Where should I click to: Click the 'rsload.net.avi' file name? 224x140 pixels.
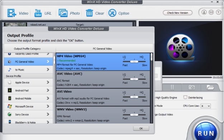(38, 25)
